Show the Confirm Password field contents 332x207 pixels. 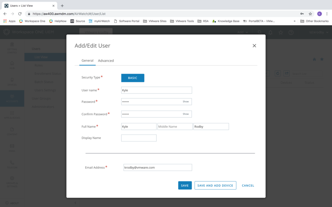(186, 114)
